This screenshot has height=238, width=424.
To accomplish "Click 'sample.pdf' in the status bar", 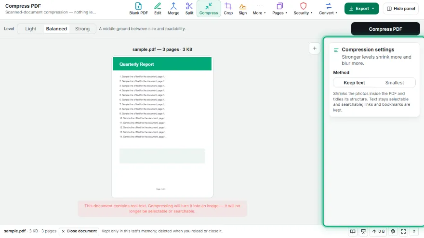I will 14,231.
